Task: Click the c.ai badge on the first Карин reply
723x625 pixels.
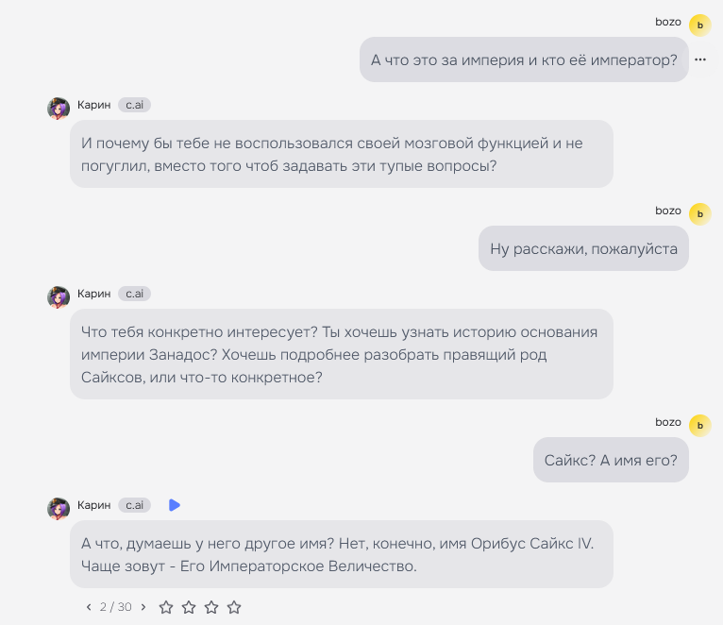Action: click(134, 105)
